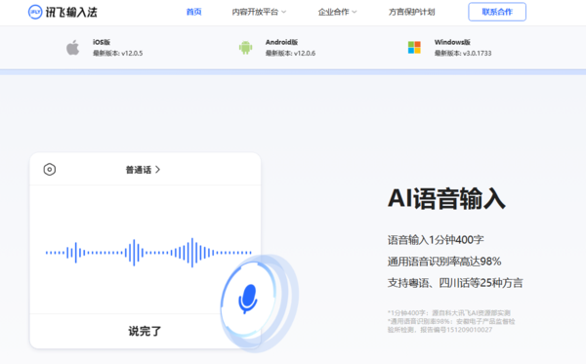Click the iFLY logo icon
Viewport: 586px width, 364px height.
point(35,12)
